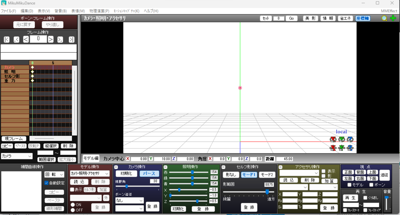Select モード2 self-shadow mode
Screen dimensions: 400x215
coord(267,175)
